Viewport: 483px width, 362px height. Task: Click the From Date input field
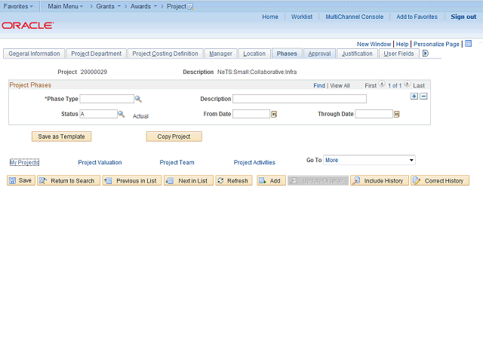[251, 114]
